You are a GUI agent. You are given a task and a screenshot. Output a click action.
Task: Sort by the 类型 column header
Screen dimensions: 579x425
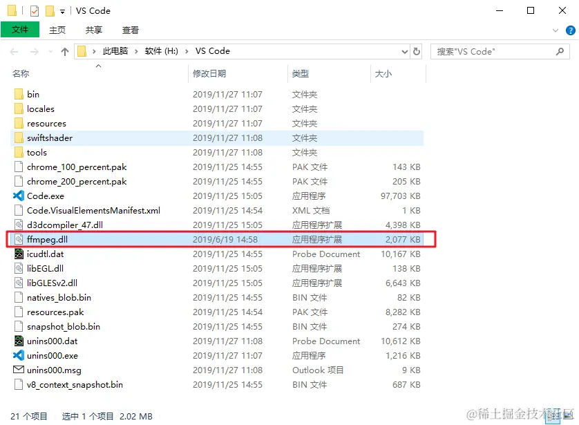pos(300,73)
